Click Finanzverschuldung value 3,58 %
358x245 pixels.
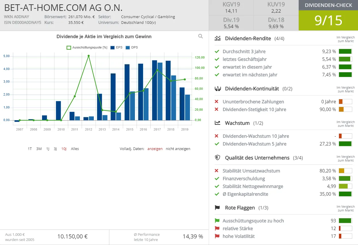pyautogui.click(x=329, y=178)
